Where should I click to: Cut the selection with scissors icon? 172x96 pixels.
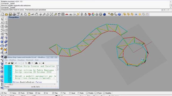21,14
